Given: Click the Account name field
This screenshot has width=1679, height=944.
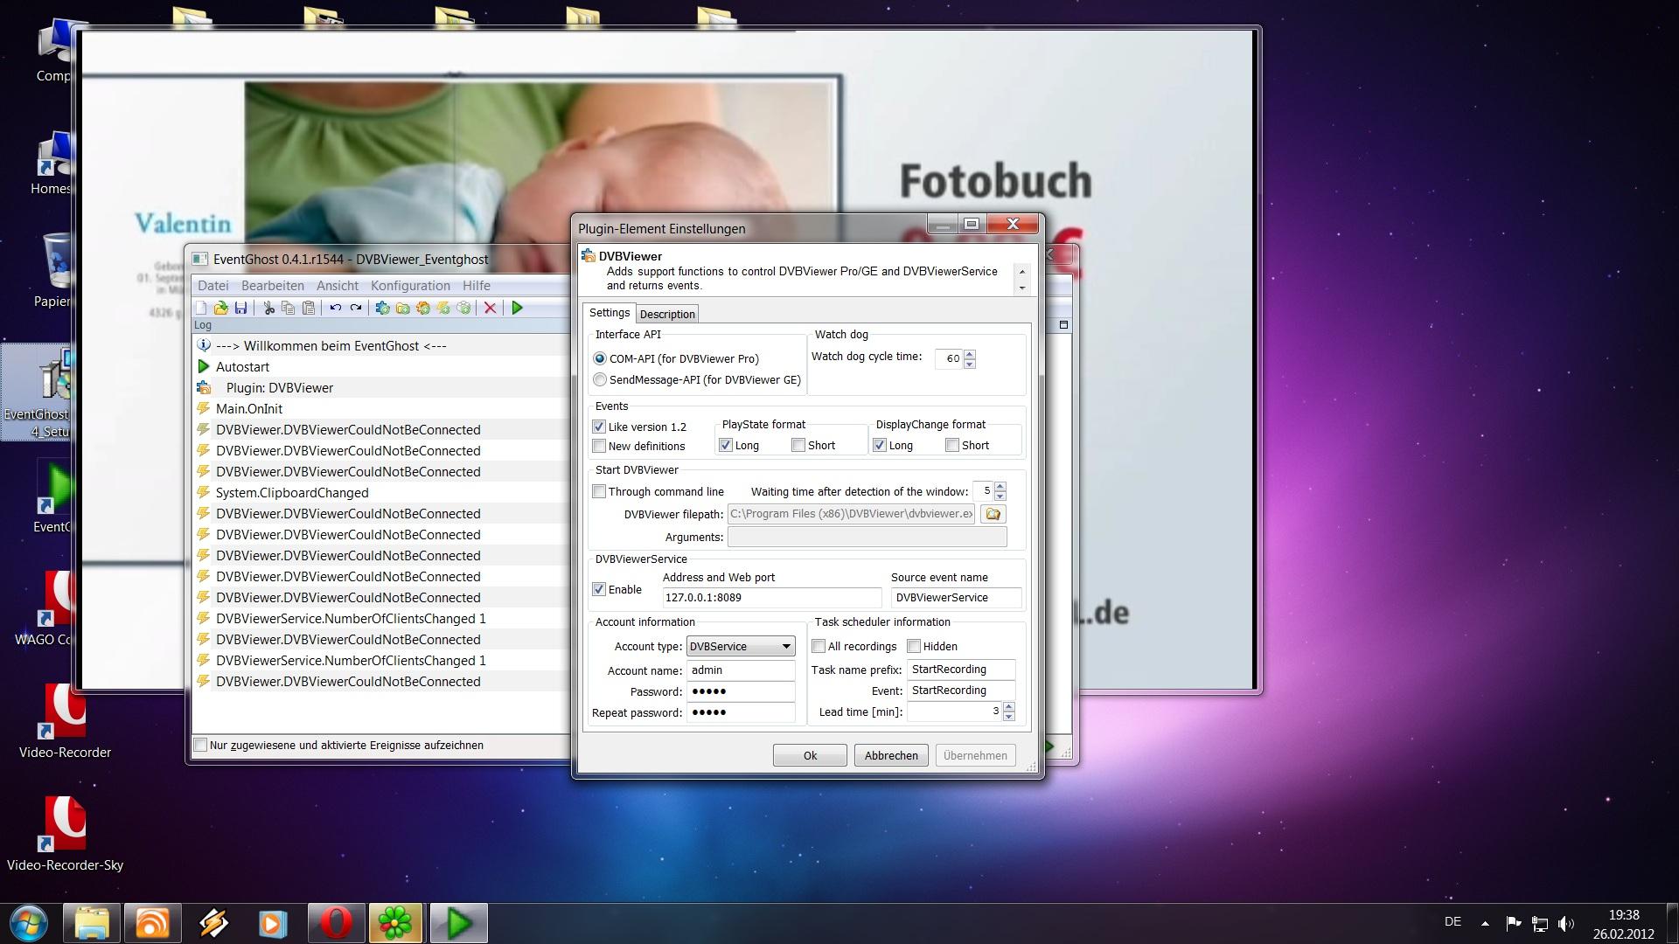Looking at the screenshot, I should (741, 670).
